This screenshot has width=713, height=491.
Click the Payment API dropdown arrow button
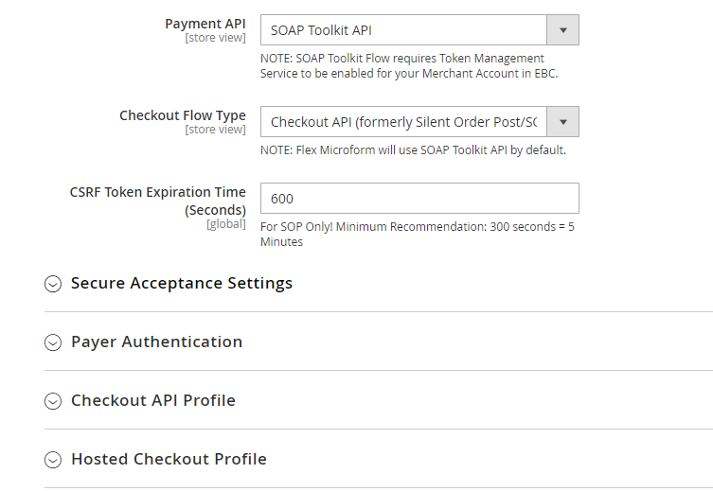(562, 30)
